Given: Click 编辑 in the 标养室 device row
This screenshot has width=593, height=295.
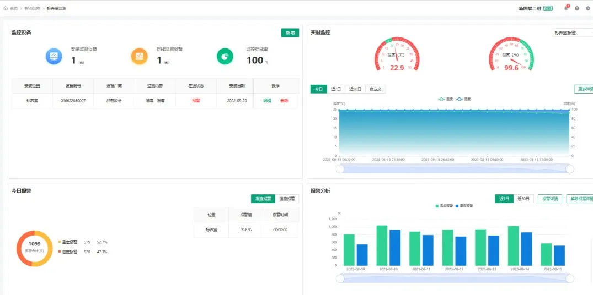Looking at the screenshot, I should point(267,101).
